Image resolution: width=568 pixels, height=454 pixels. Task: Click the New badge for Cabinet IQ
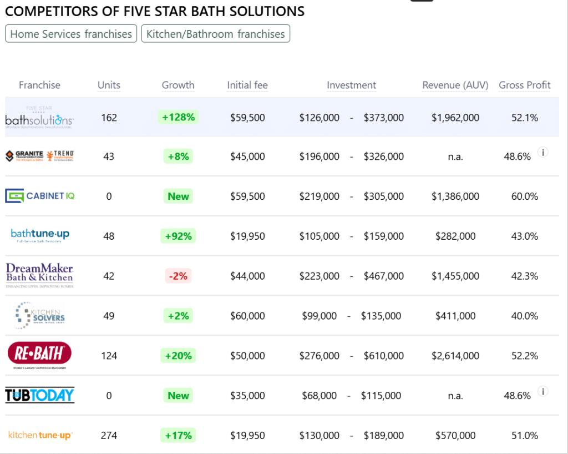click(178, 196)
